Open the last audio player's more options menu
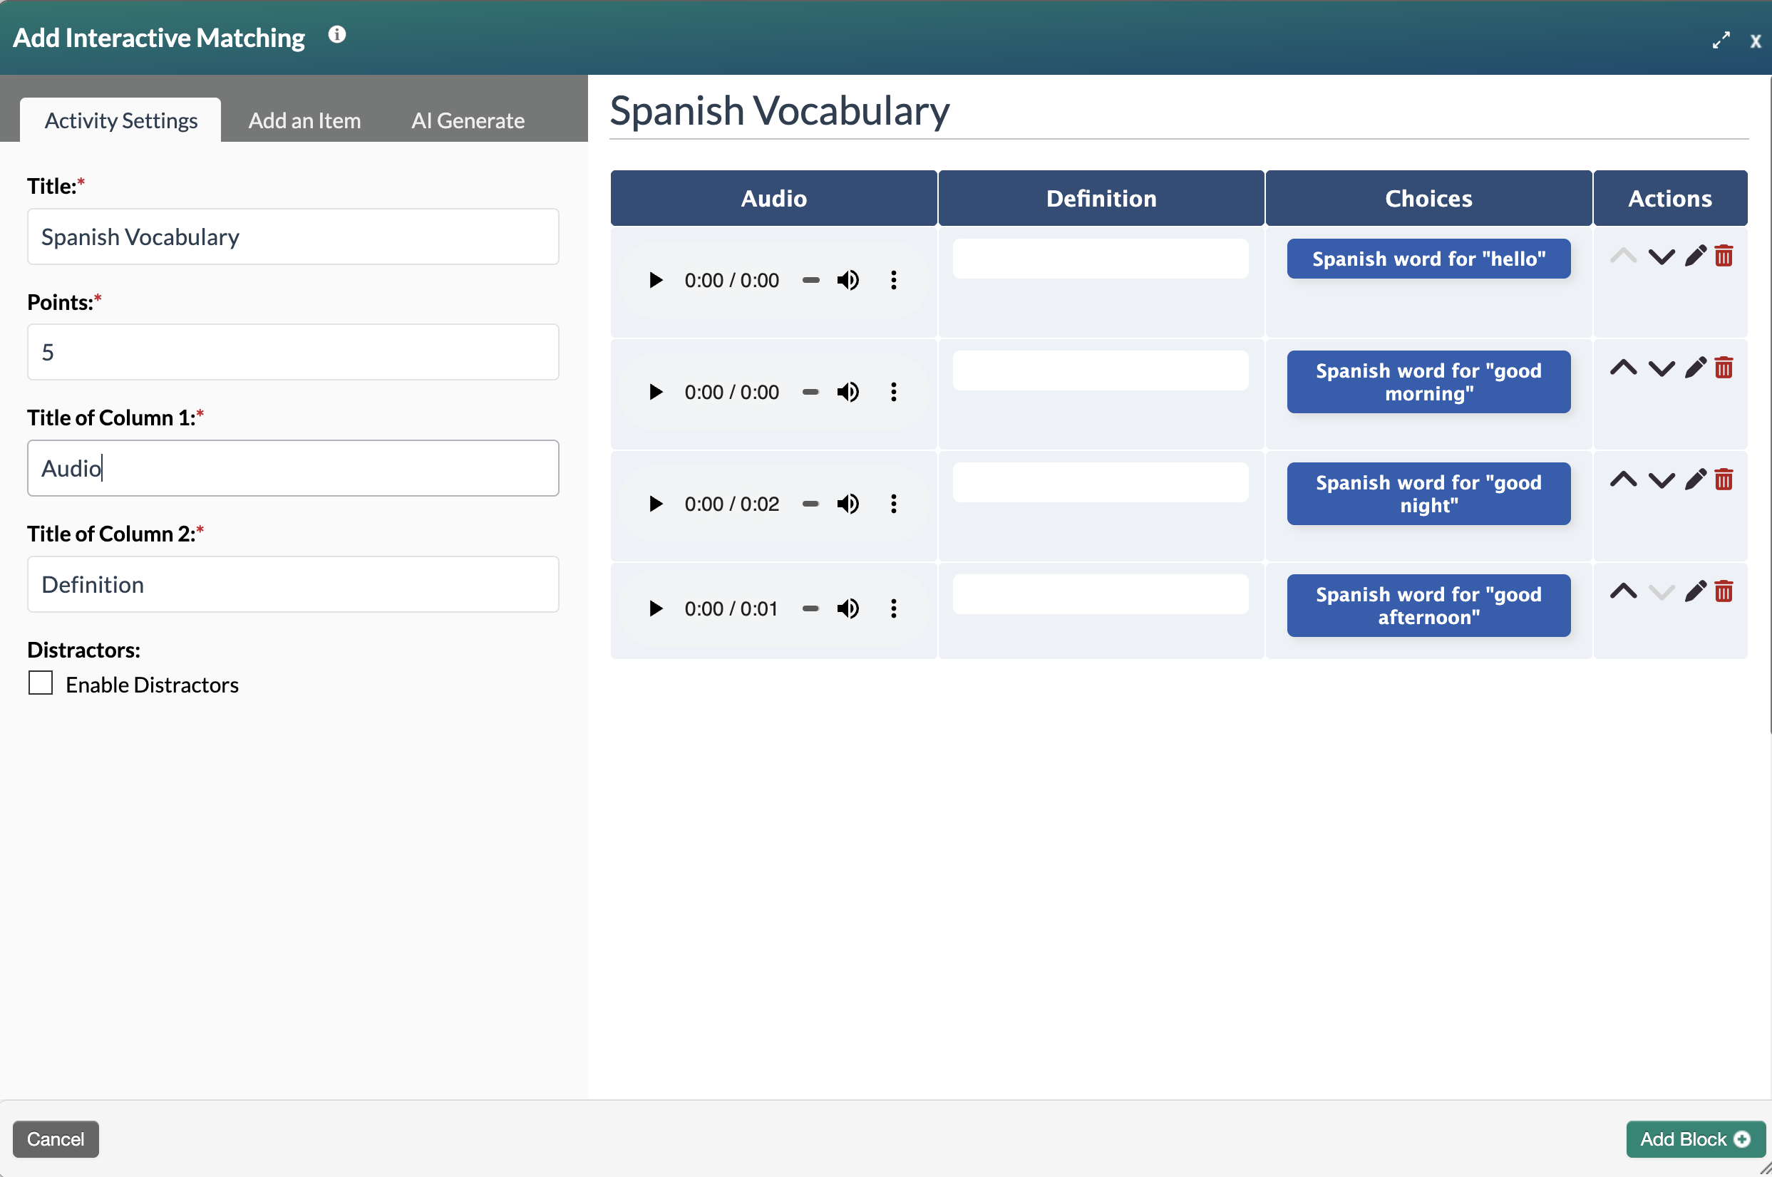 point(894,608)
